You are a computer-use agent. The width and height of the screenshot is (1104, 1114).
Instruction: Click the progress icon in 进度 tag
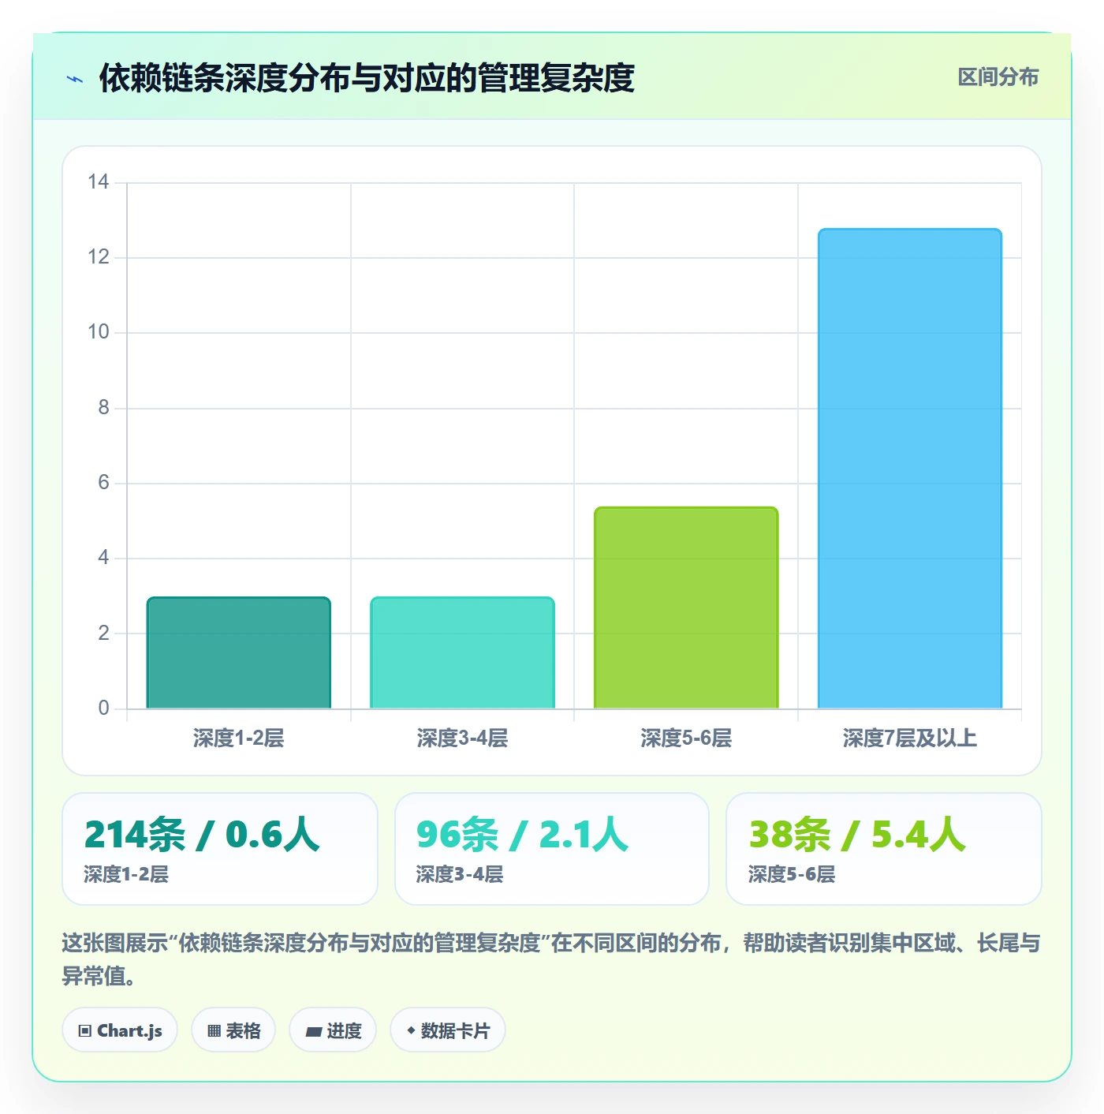point(313,1031)
